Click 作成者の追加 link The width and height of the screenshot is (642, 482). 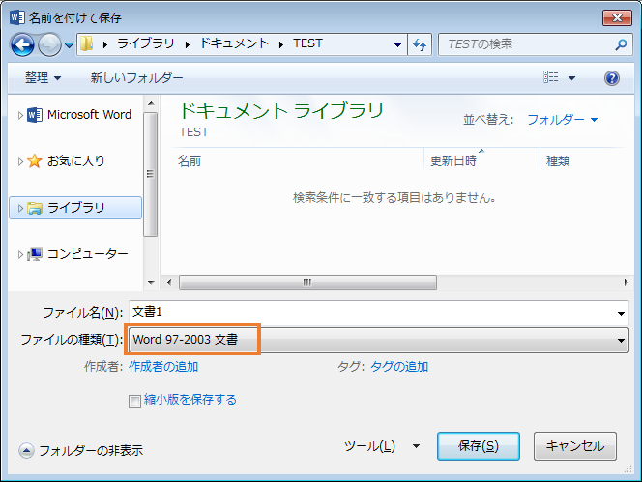pyautogui.click(x=163, y=367)
